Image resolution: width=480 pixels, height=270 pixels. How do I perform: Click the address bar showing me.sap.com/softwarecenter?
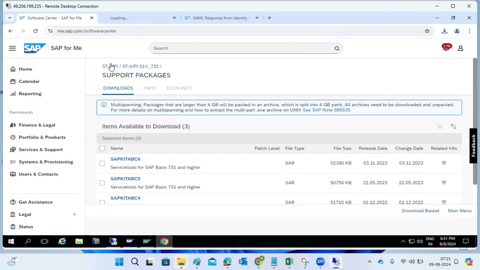tap(240, 31)
